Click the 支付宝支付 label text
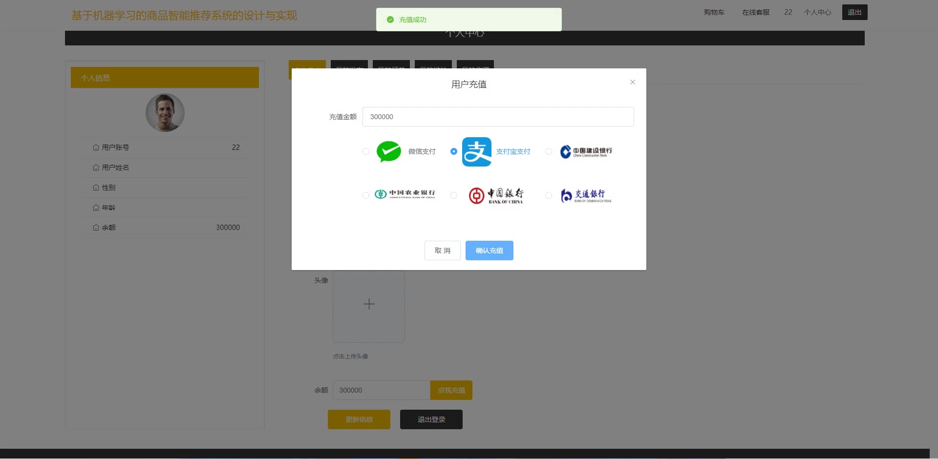Screen dimensions: 938x459 (x=513, y=151)
